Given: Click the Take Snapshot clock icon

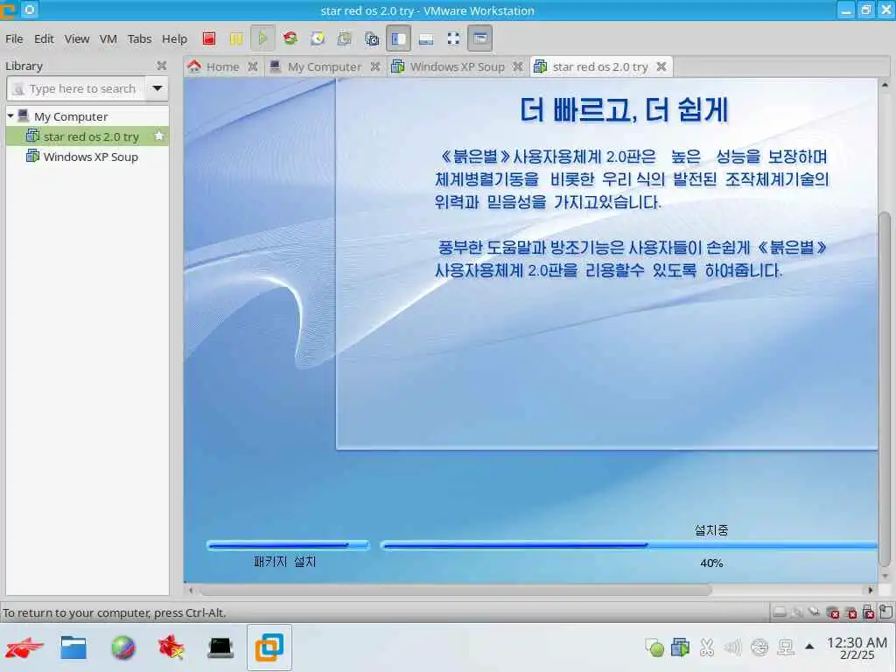Looking at the screenshot, I should [317, 38].
